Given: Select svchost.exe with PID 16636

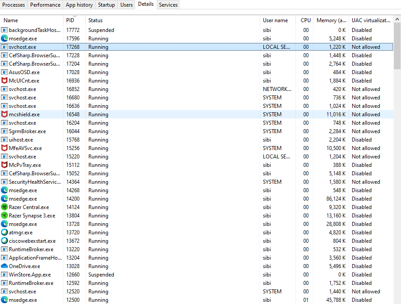Looking at the screenshot, I should tap(196, 106).
